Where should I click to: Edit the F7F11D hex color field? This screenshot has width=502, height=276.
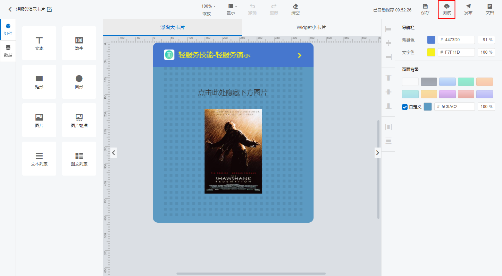(456, 52)
